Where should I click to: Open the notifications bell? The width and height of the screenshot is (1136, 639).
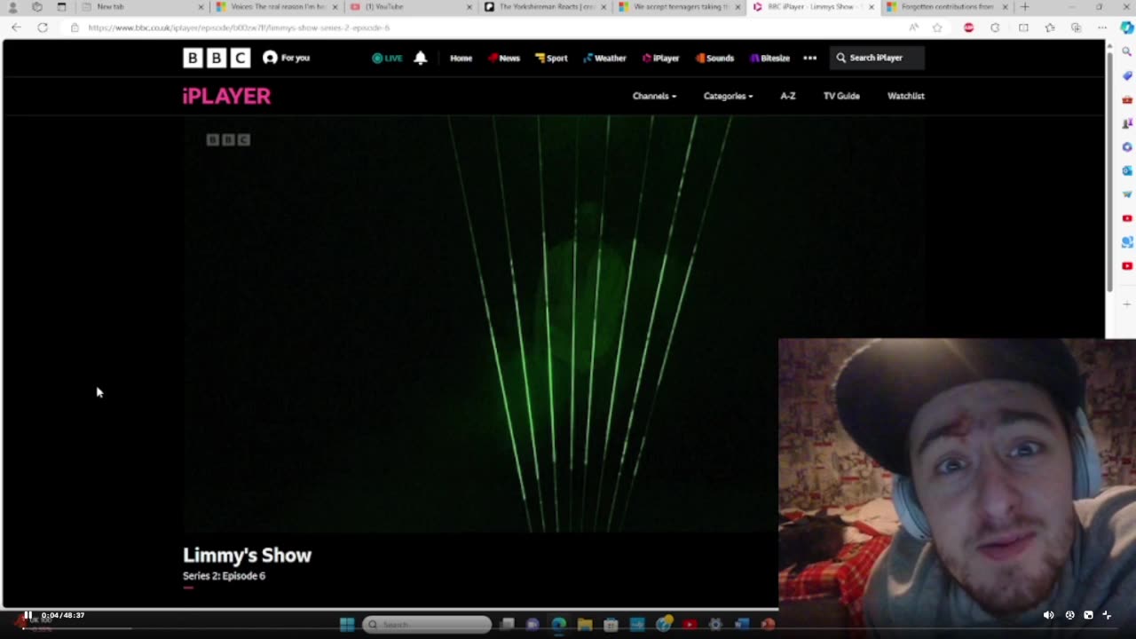point(421,58)
